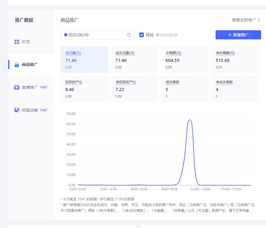Select the 净交易额 metric card
Screen dimensions: 266x228
point(235,59)
